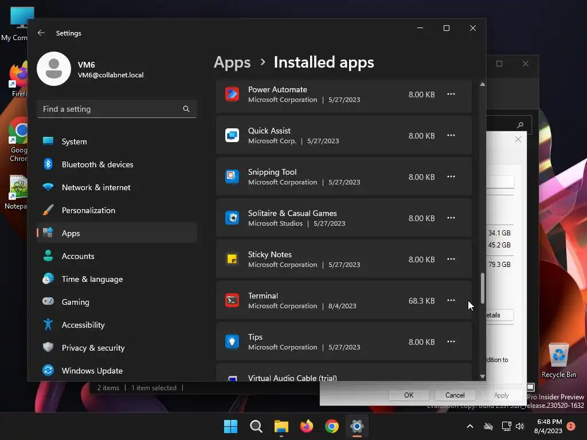The image size is (587, 440).
Task: Click OK in the background properties dialog
Action: pyautogui.click(x=409, y=395)
